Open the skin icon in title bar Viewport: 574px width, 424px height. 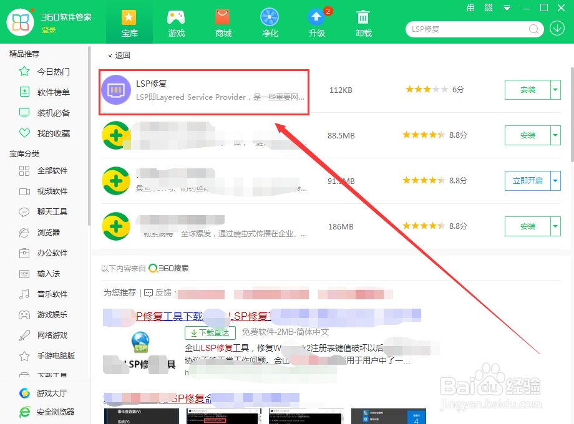pyautogui.click(x=489, y=7)
